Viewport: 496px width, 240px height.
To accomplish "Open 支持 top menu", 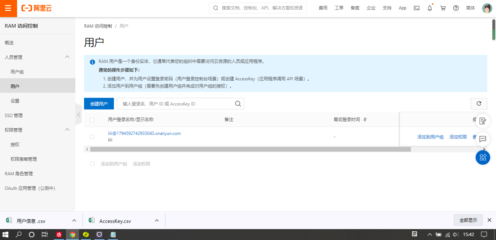I will pos(387,8).
